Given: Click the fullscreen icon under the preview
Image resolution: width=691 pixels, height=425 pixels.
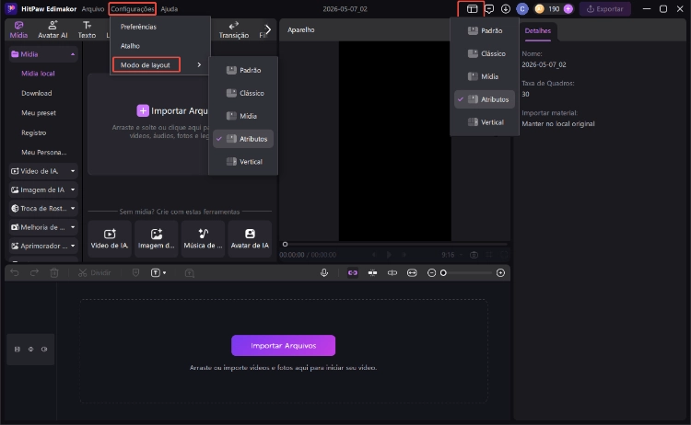Looking at the screenshot, I should [x=504, y=255].
